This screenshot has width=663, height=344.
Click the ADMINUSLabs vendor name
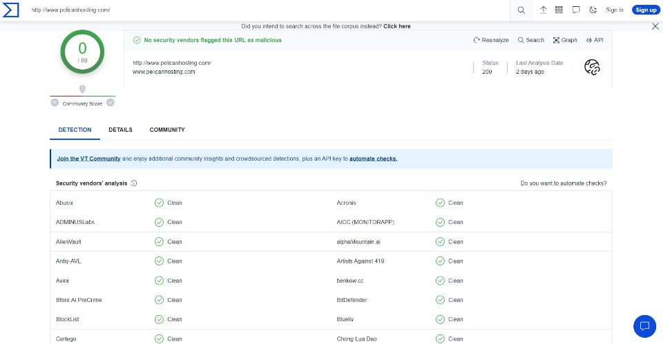pyautogui.click(x=75, y=222)
